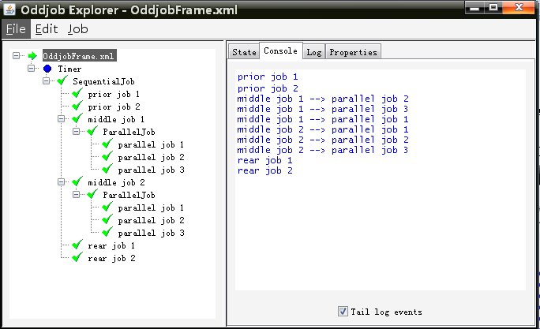The height and width of the screenshot is (329, 540).
Task: Open the Job menu
Action: (77, 29)
